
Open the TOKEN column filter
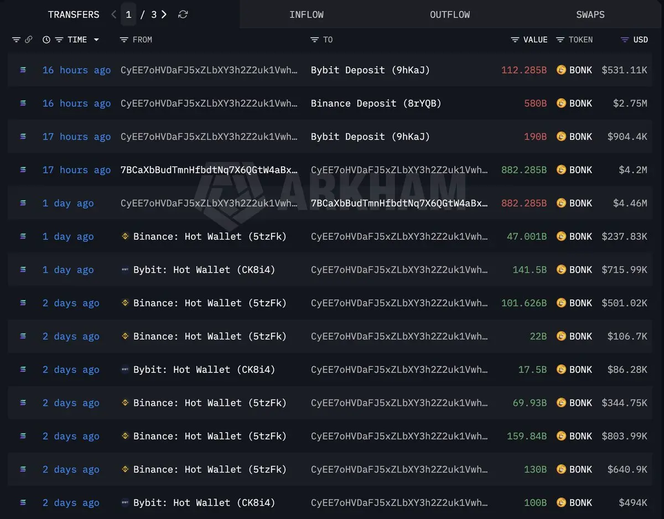pyautogui.click(x=560, y=40)
